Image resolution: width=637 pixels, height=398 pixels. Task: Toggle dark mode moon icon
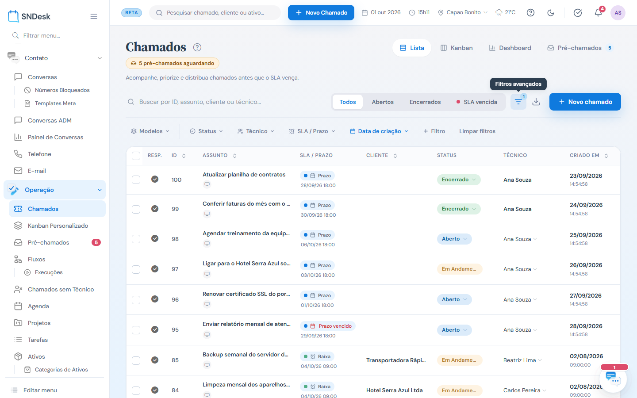tap(551, 13)
